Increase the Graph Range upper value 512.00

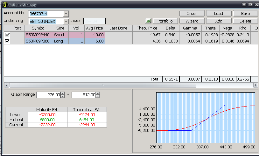98,93
